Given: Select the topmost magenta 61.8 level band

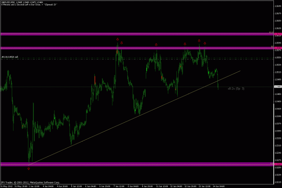Looking at the screenshot, I should (x=137, y=34).
